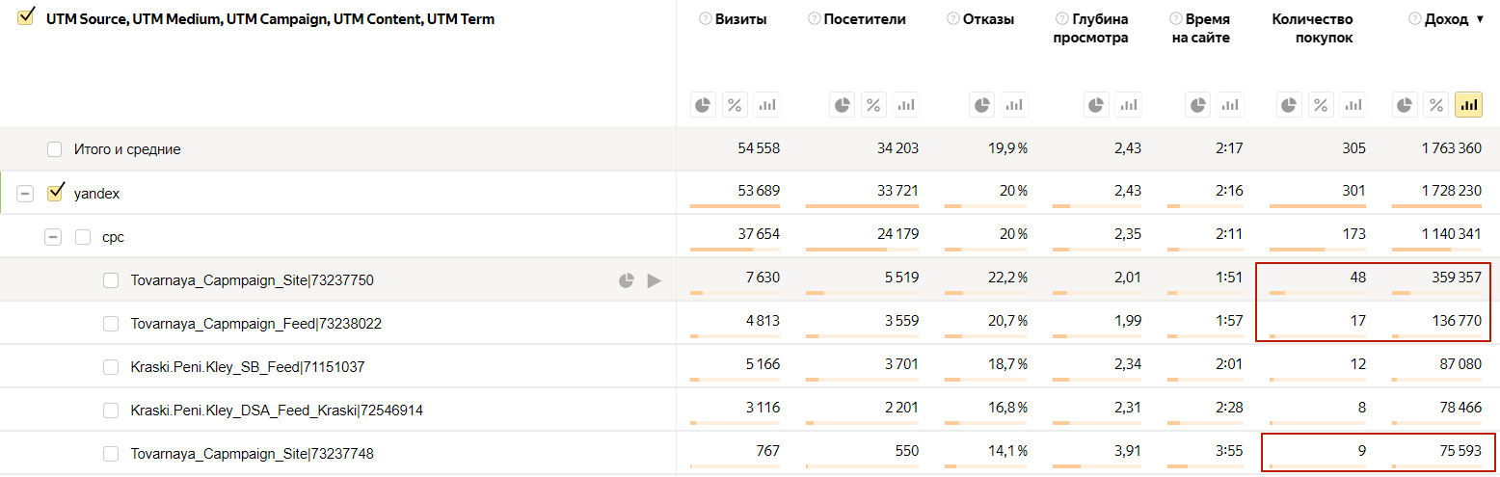Tick the Итого и средние checkbox
1500x477 pixels.
tap(55, 149)
